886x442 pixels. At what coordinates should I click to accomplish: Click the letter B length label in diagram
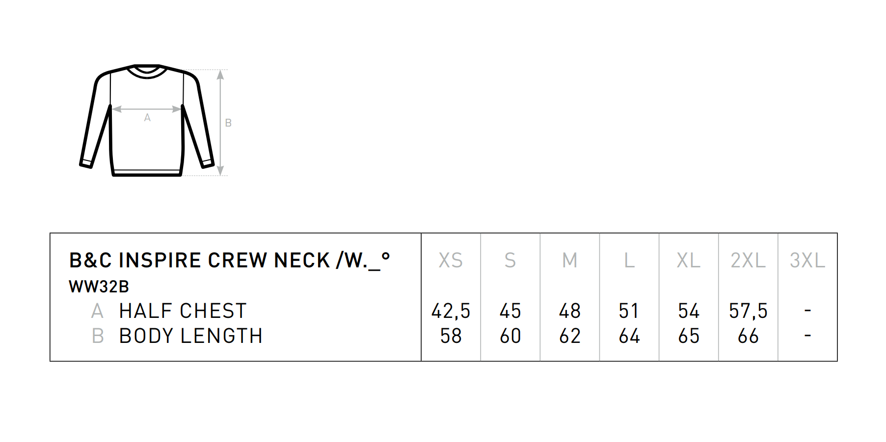[228, 123]
